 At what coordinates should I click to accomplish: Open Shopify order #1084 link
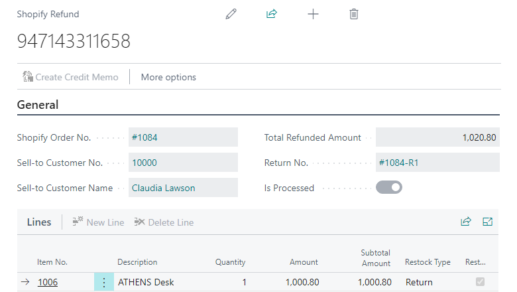point(144,137)
